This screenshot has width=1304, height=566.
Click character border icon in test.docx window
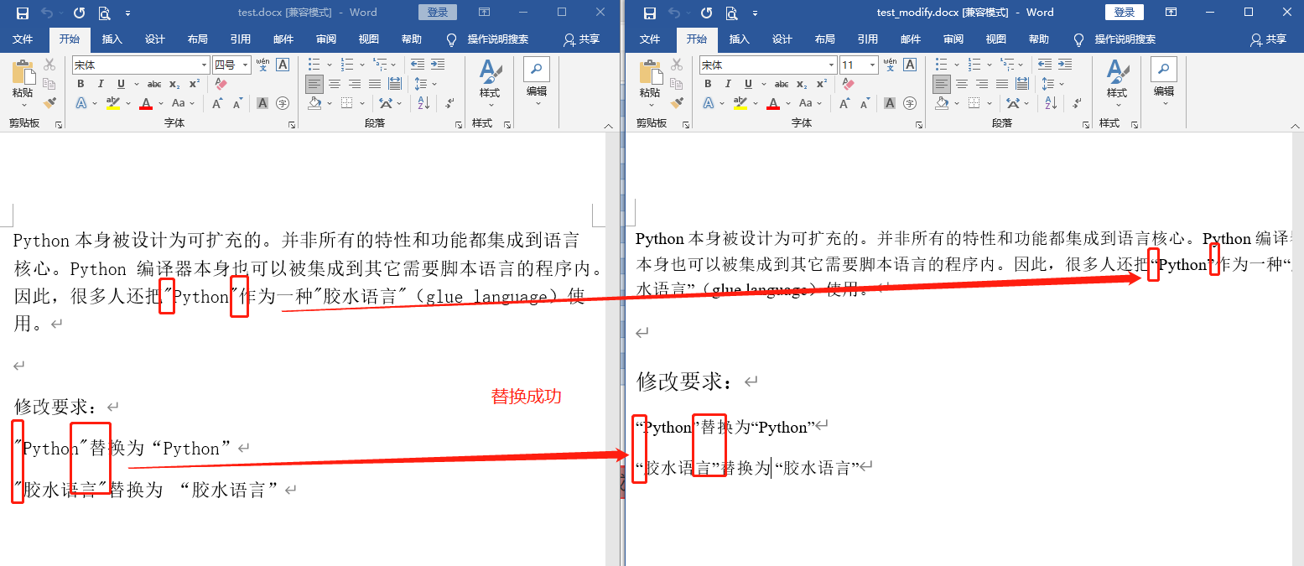click(x=283, y=65)
